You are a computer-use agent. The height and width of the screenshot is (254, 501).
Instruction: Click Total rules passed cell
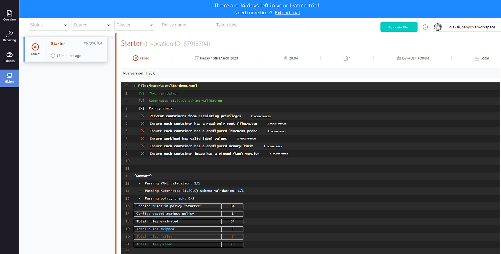pos(178,244)
